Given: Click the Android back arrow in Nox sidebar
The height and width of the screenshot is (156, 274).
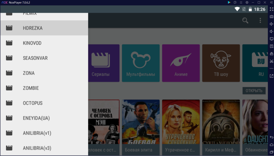Looking at the screenshot, I should (x=271, y=137).
